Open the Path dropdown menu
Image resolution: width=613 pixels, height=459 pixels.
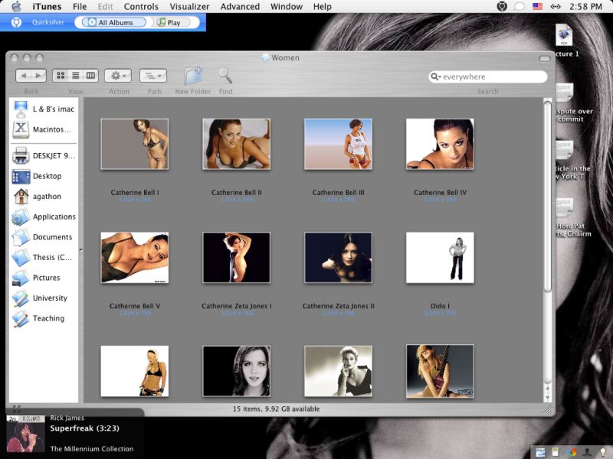[x=153, y=76]
